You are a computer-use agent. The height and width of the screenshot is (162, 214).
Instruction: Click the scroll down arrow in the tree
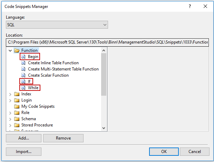(x=104, y=128)
